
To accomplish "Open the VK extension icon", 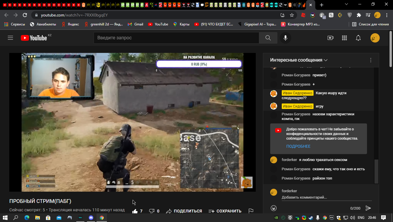I will click(313, 15).
